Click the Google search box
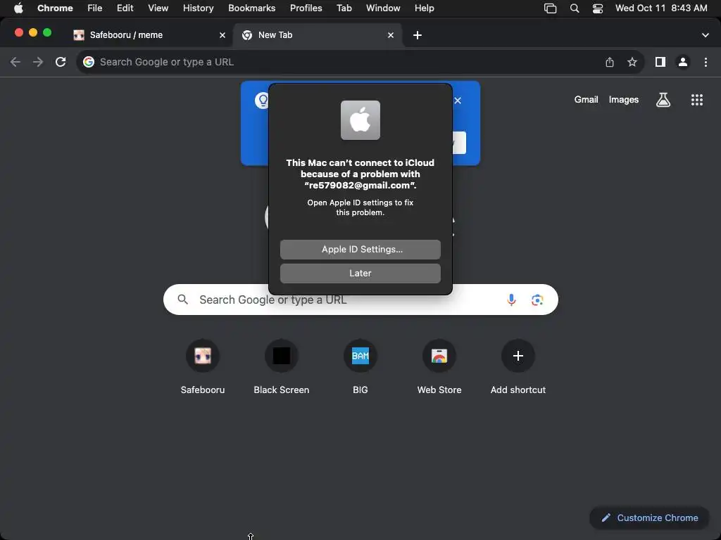This screenshot has height=540, width=721. (x=360, y=300)
